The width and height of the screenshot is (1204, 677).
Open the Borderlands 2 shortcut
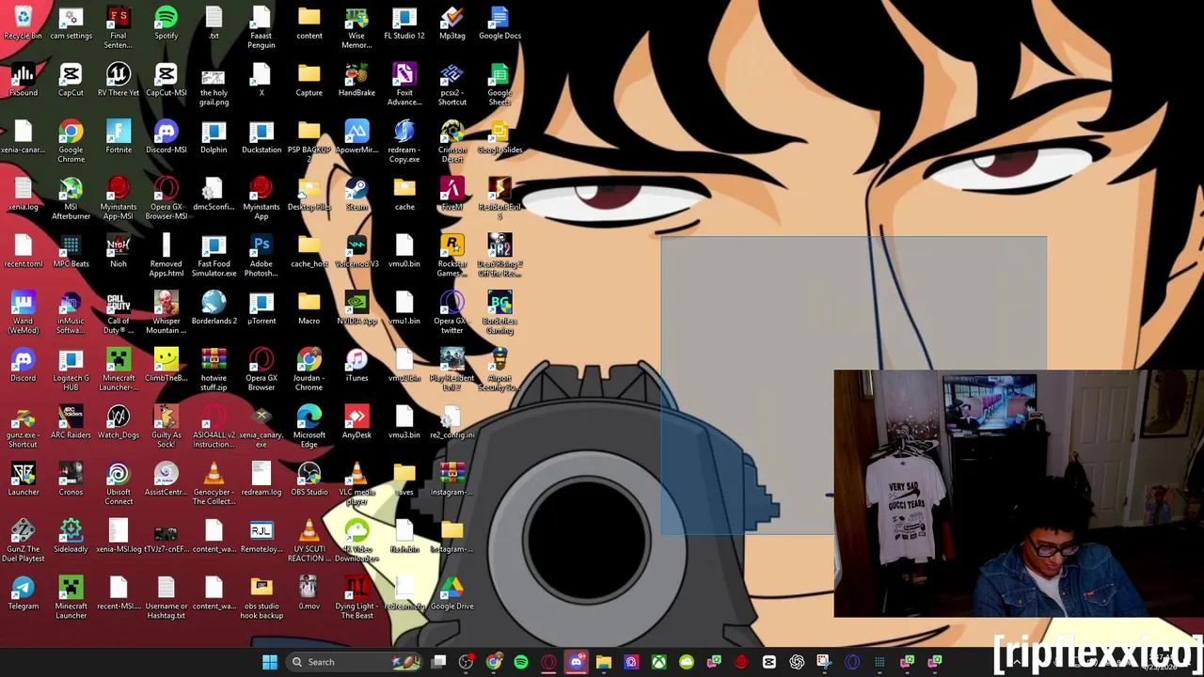214,308
